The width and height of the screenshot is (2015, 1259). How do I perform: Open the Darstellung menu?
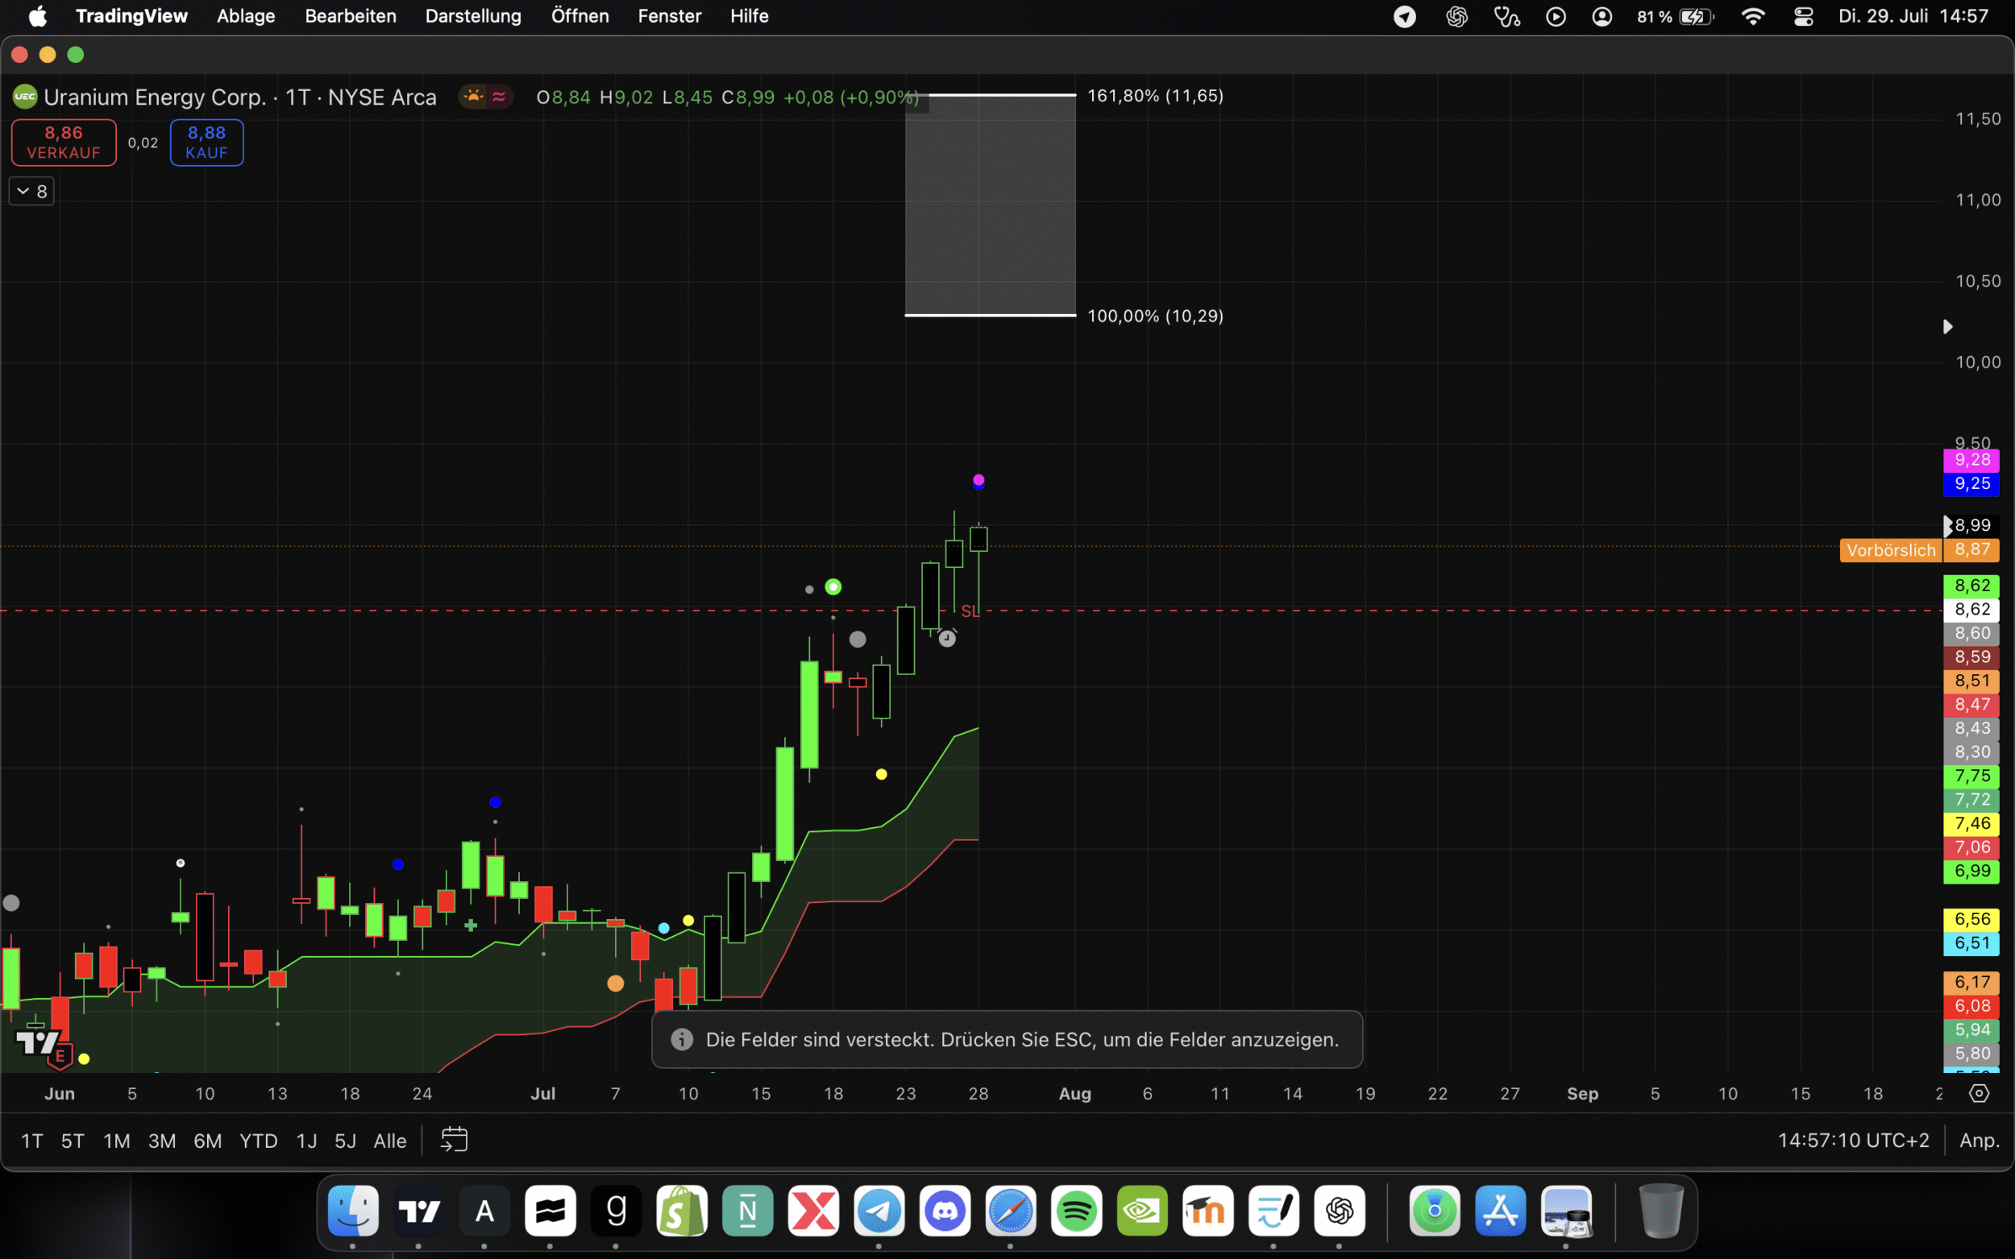473,17
